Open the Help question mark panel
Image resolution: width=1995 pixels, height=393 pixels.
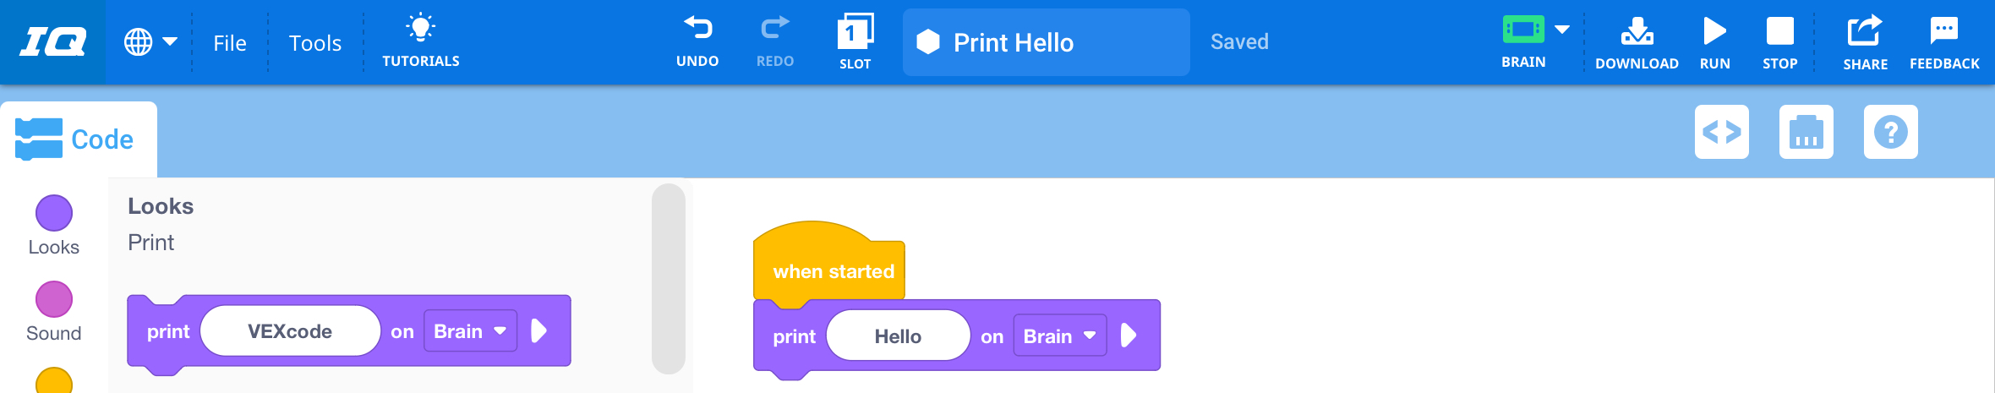pyautogui.click(x=1890, y=132)
